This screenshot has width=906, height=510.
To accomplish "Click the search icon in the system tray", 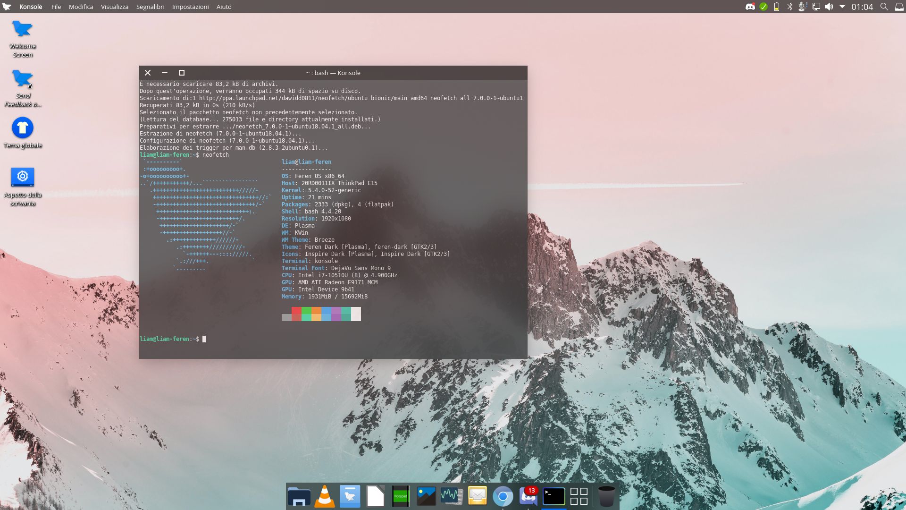I will [x=883, y=7].
